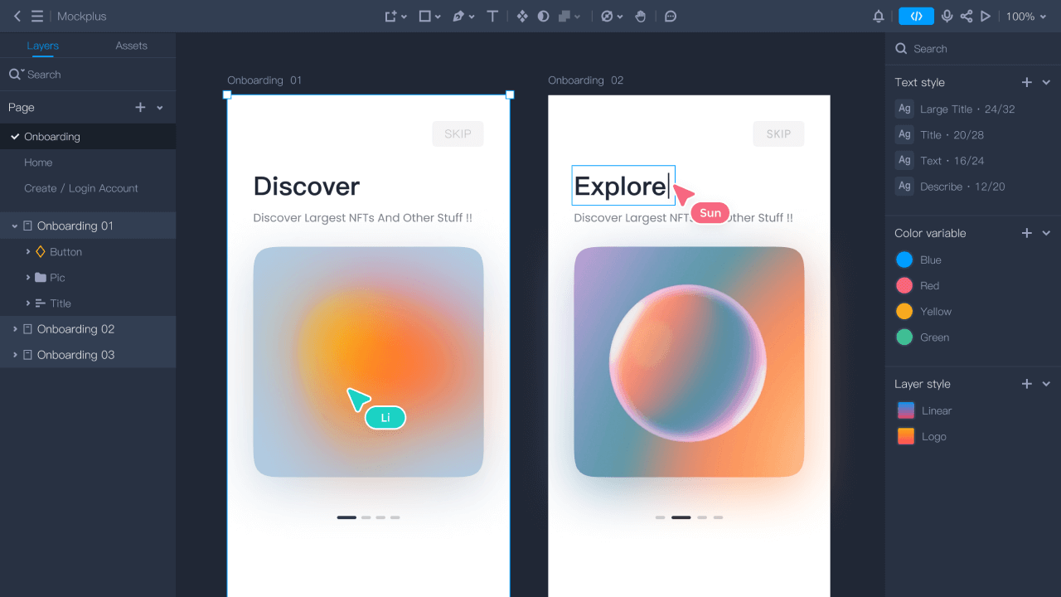Select the Pen tool
The width and height of the screenshot is (1061, 597).
coord(458,17)
